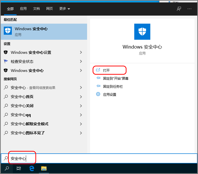Click the open-window icon beside 打开
198x174 pixels.
98,70
